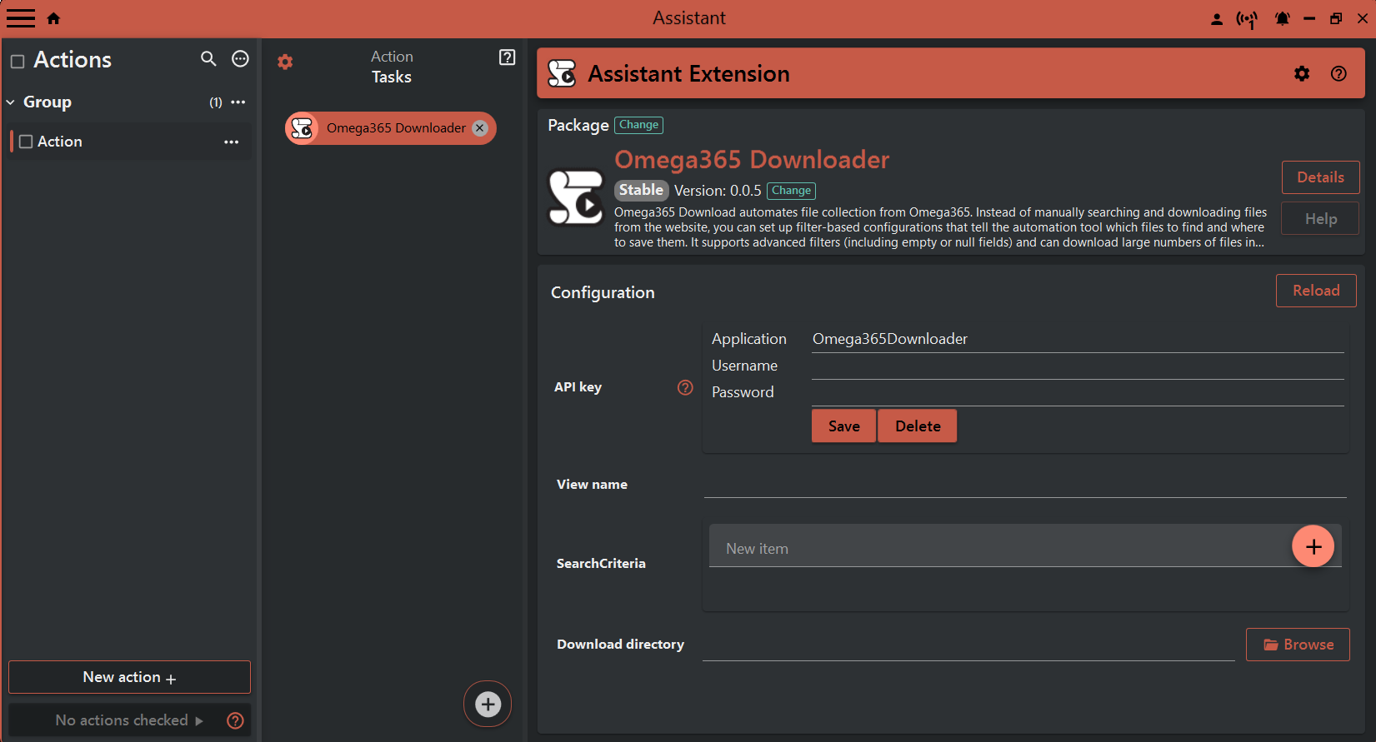This screenshot has width=1376, height=742.
Task: Collapse the Group section
Action: point(11,102)
